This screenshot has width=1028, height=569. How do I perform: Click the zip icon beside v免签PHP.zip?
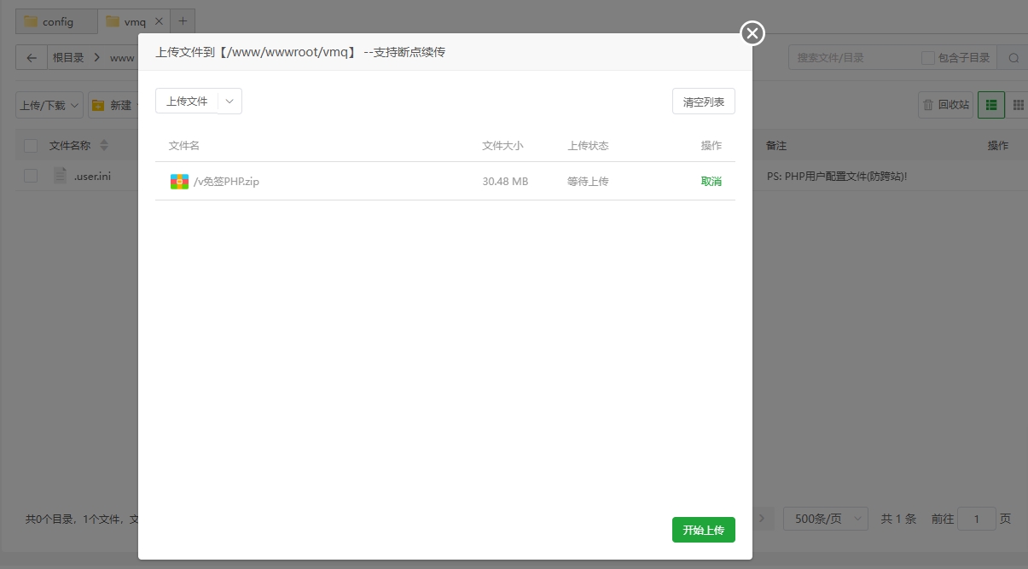[x=179, y=181]
